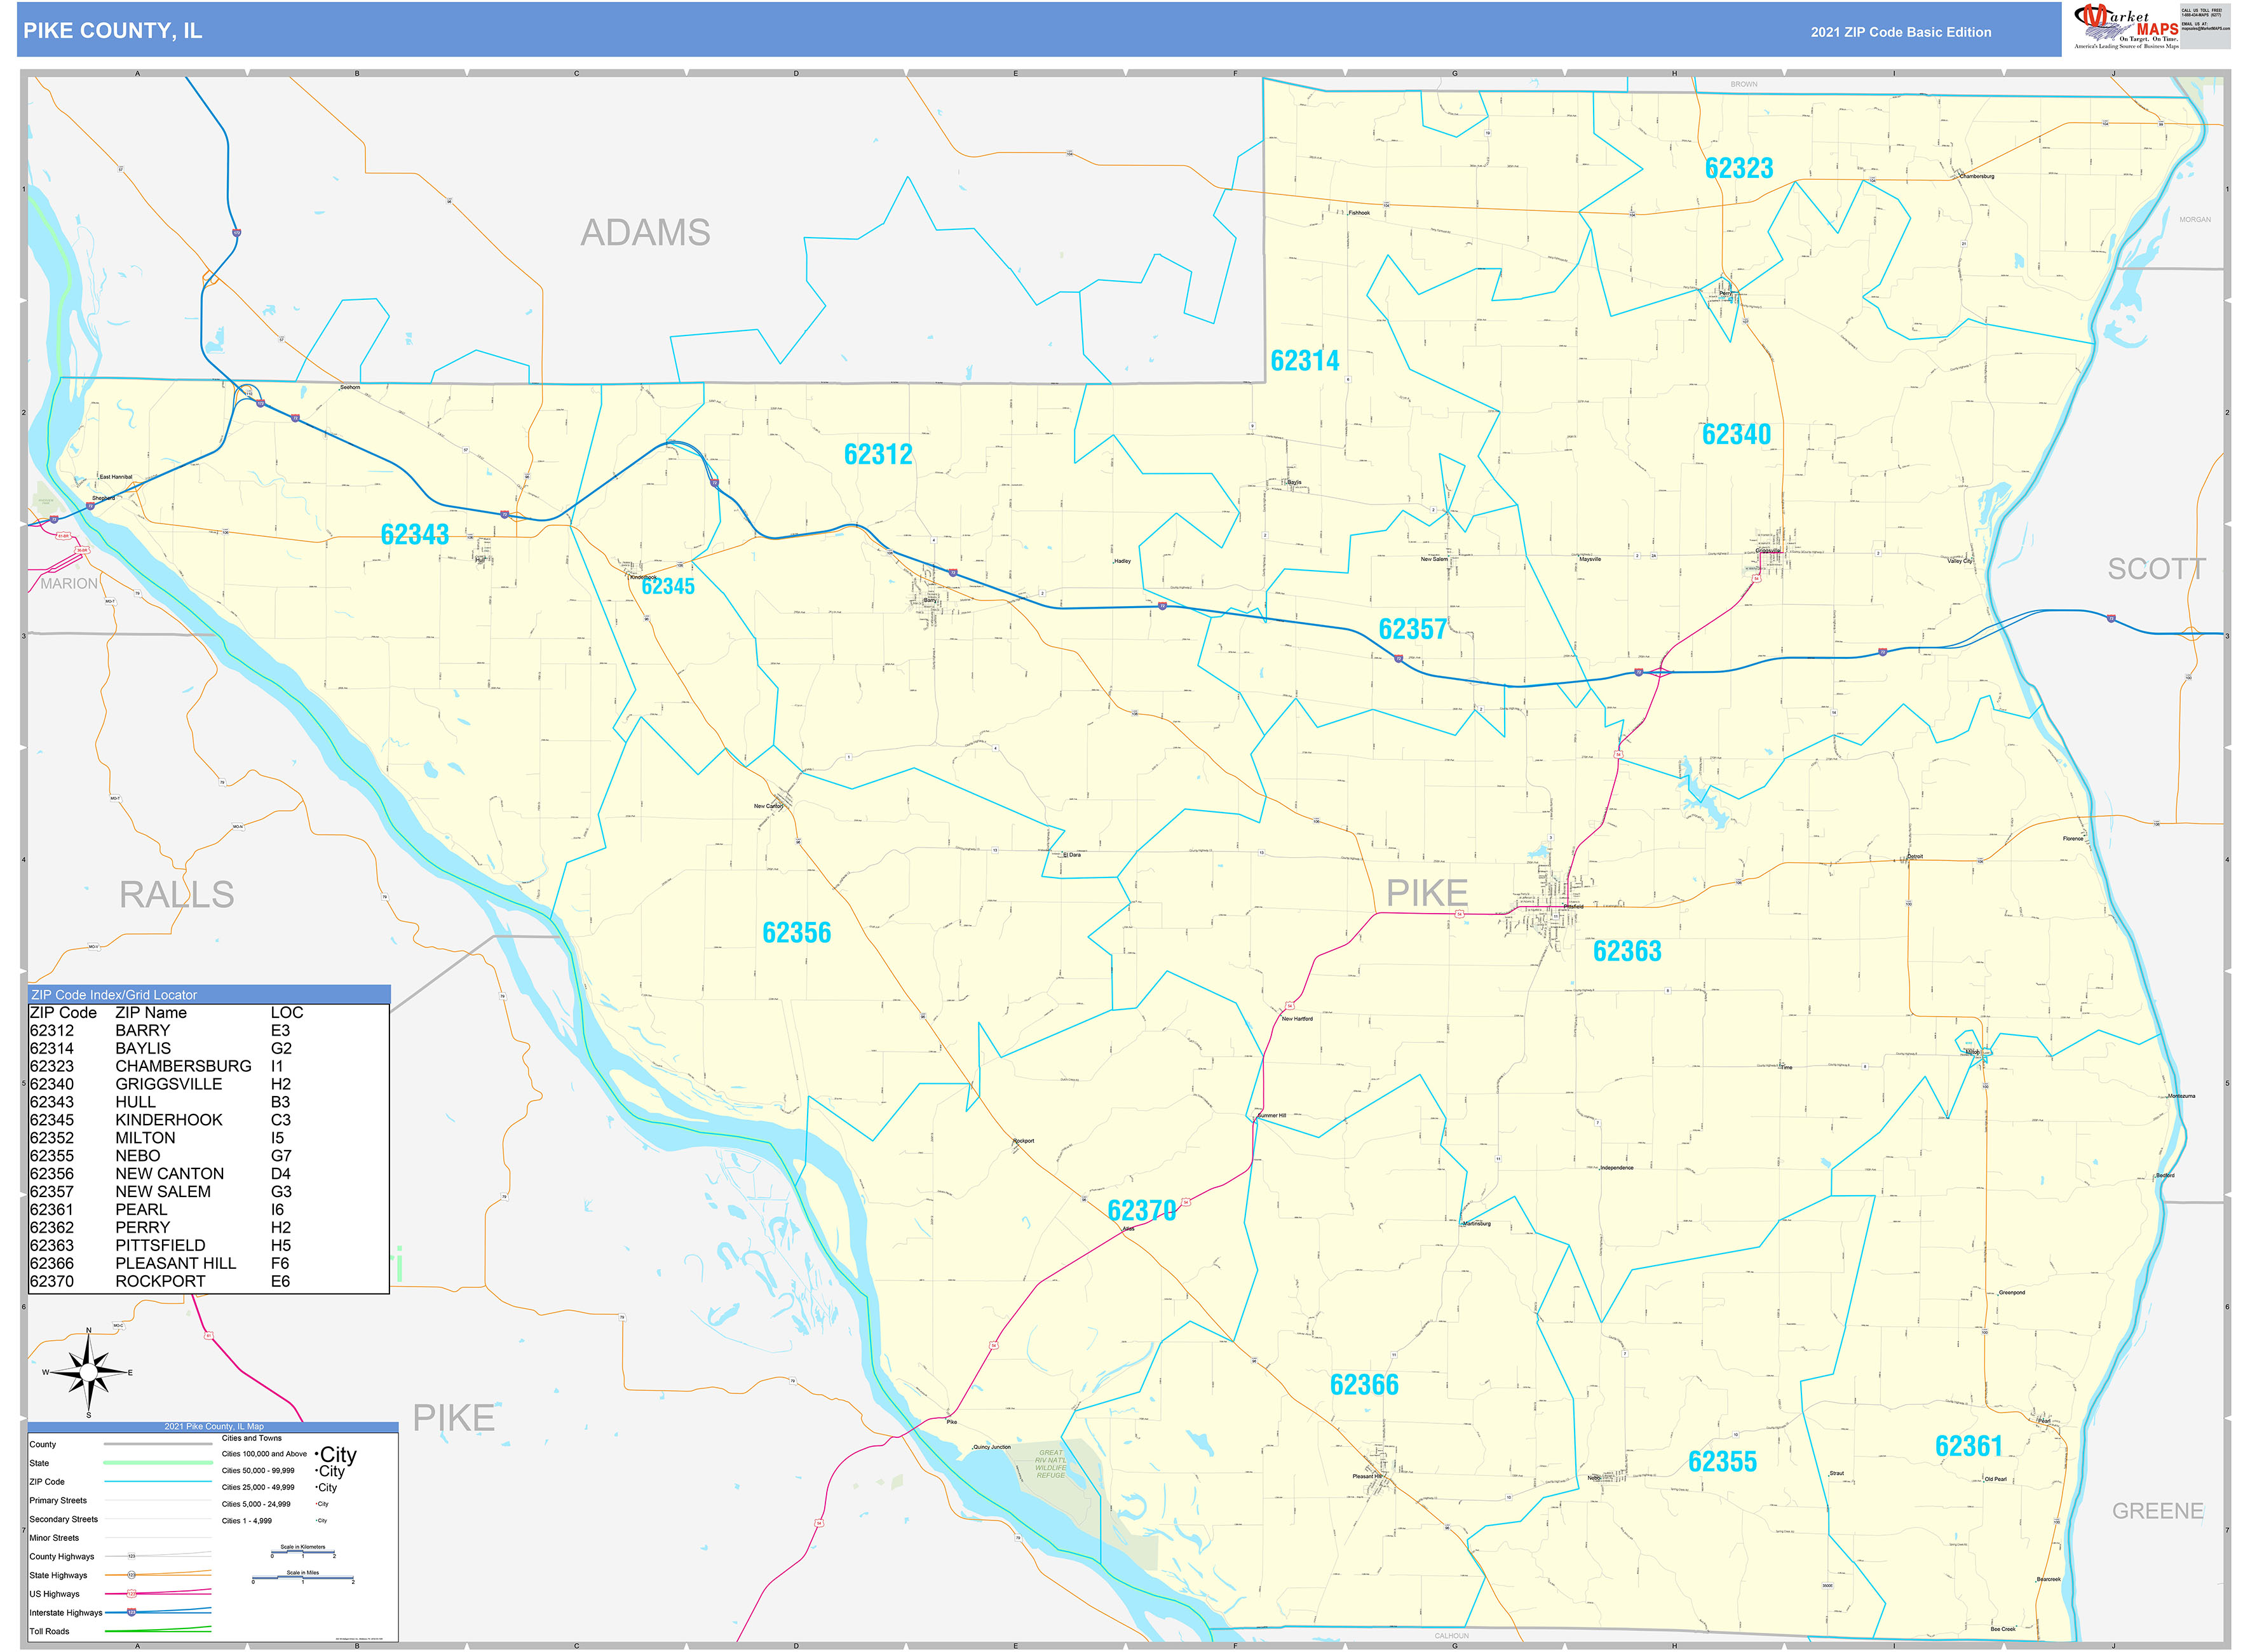Click the State color bar in legend
The width and height of the screenshot is (2250, 1652).
[159, 1462]
